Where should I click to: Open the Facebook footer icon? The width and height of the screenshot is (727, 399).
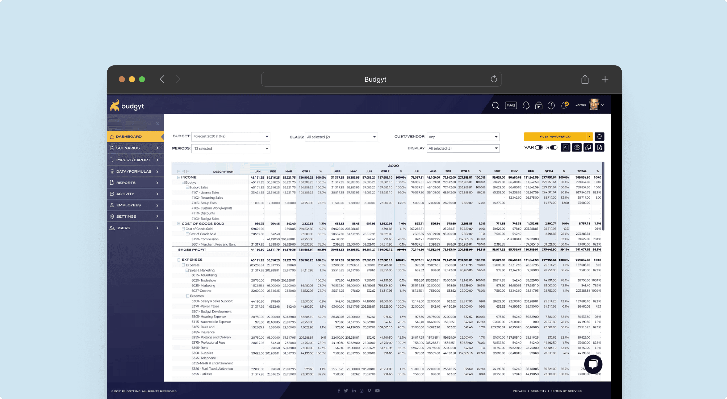coord(339,391)
